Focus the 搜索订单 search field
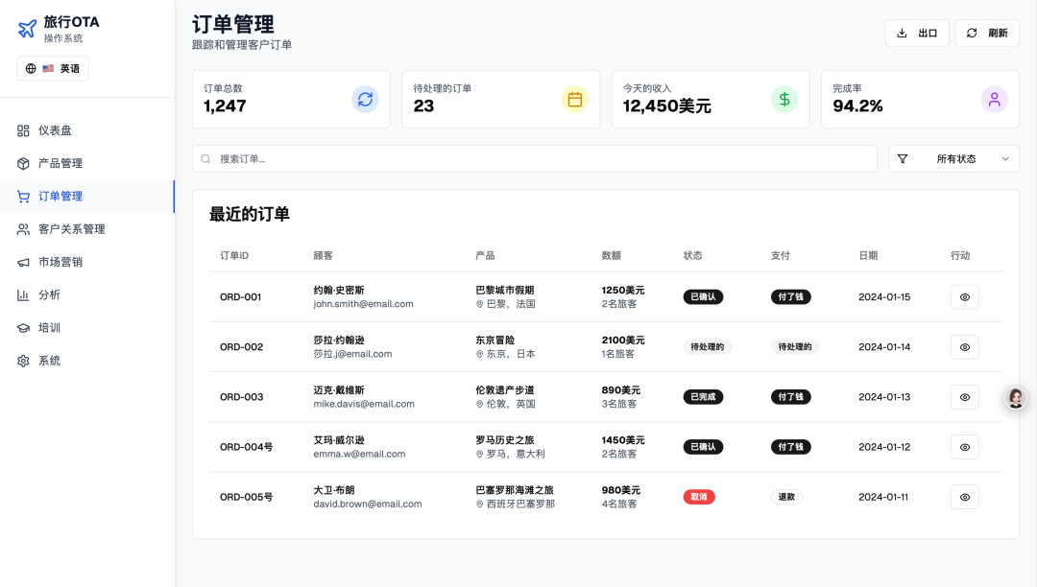This screenshot has height=587, width=1037. (x=538, y=159)
